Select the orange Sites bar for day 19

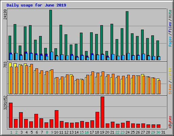(x=103, y=83)
